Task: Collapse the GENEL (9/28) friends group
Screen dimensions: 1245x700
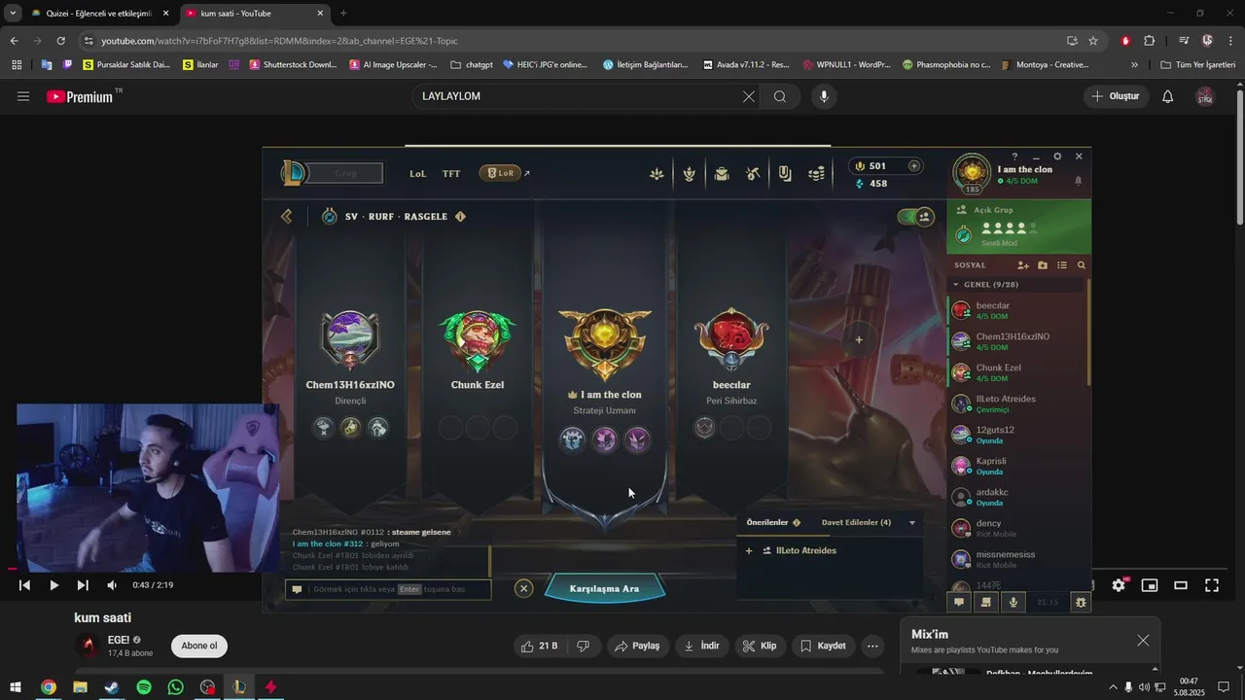Action: 956,285
